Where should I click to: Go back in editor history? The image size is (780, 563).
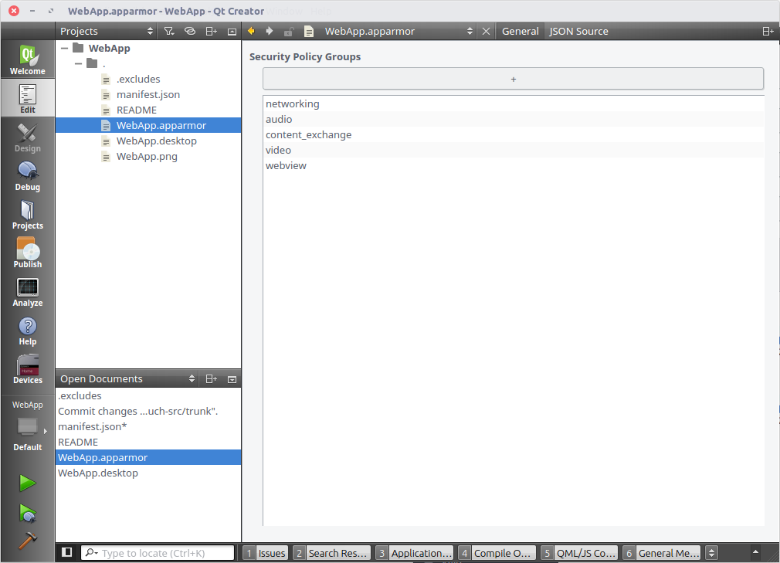251,32
